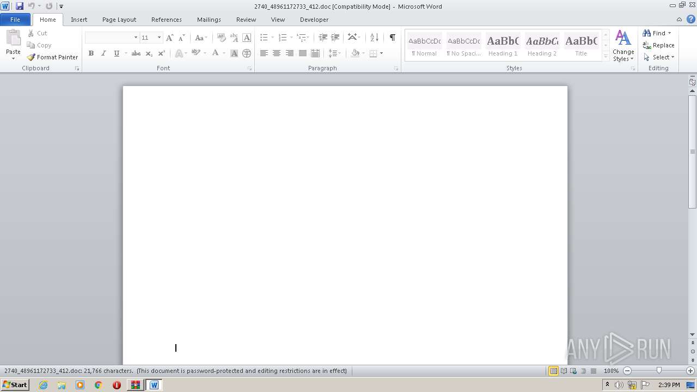The image size is (697, 392).
Task: Align text right
Action: pos(290,53)
